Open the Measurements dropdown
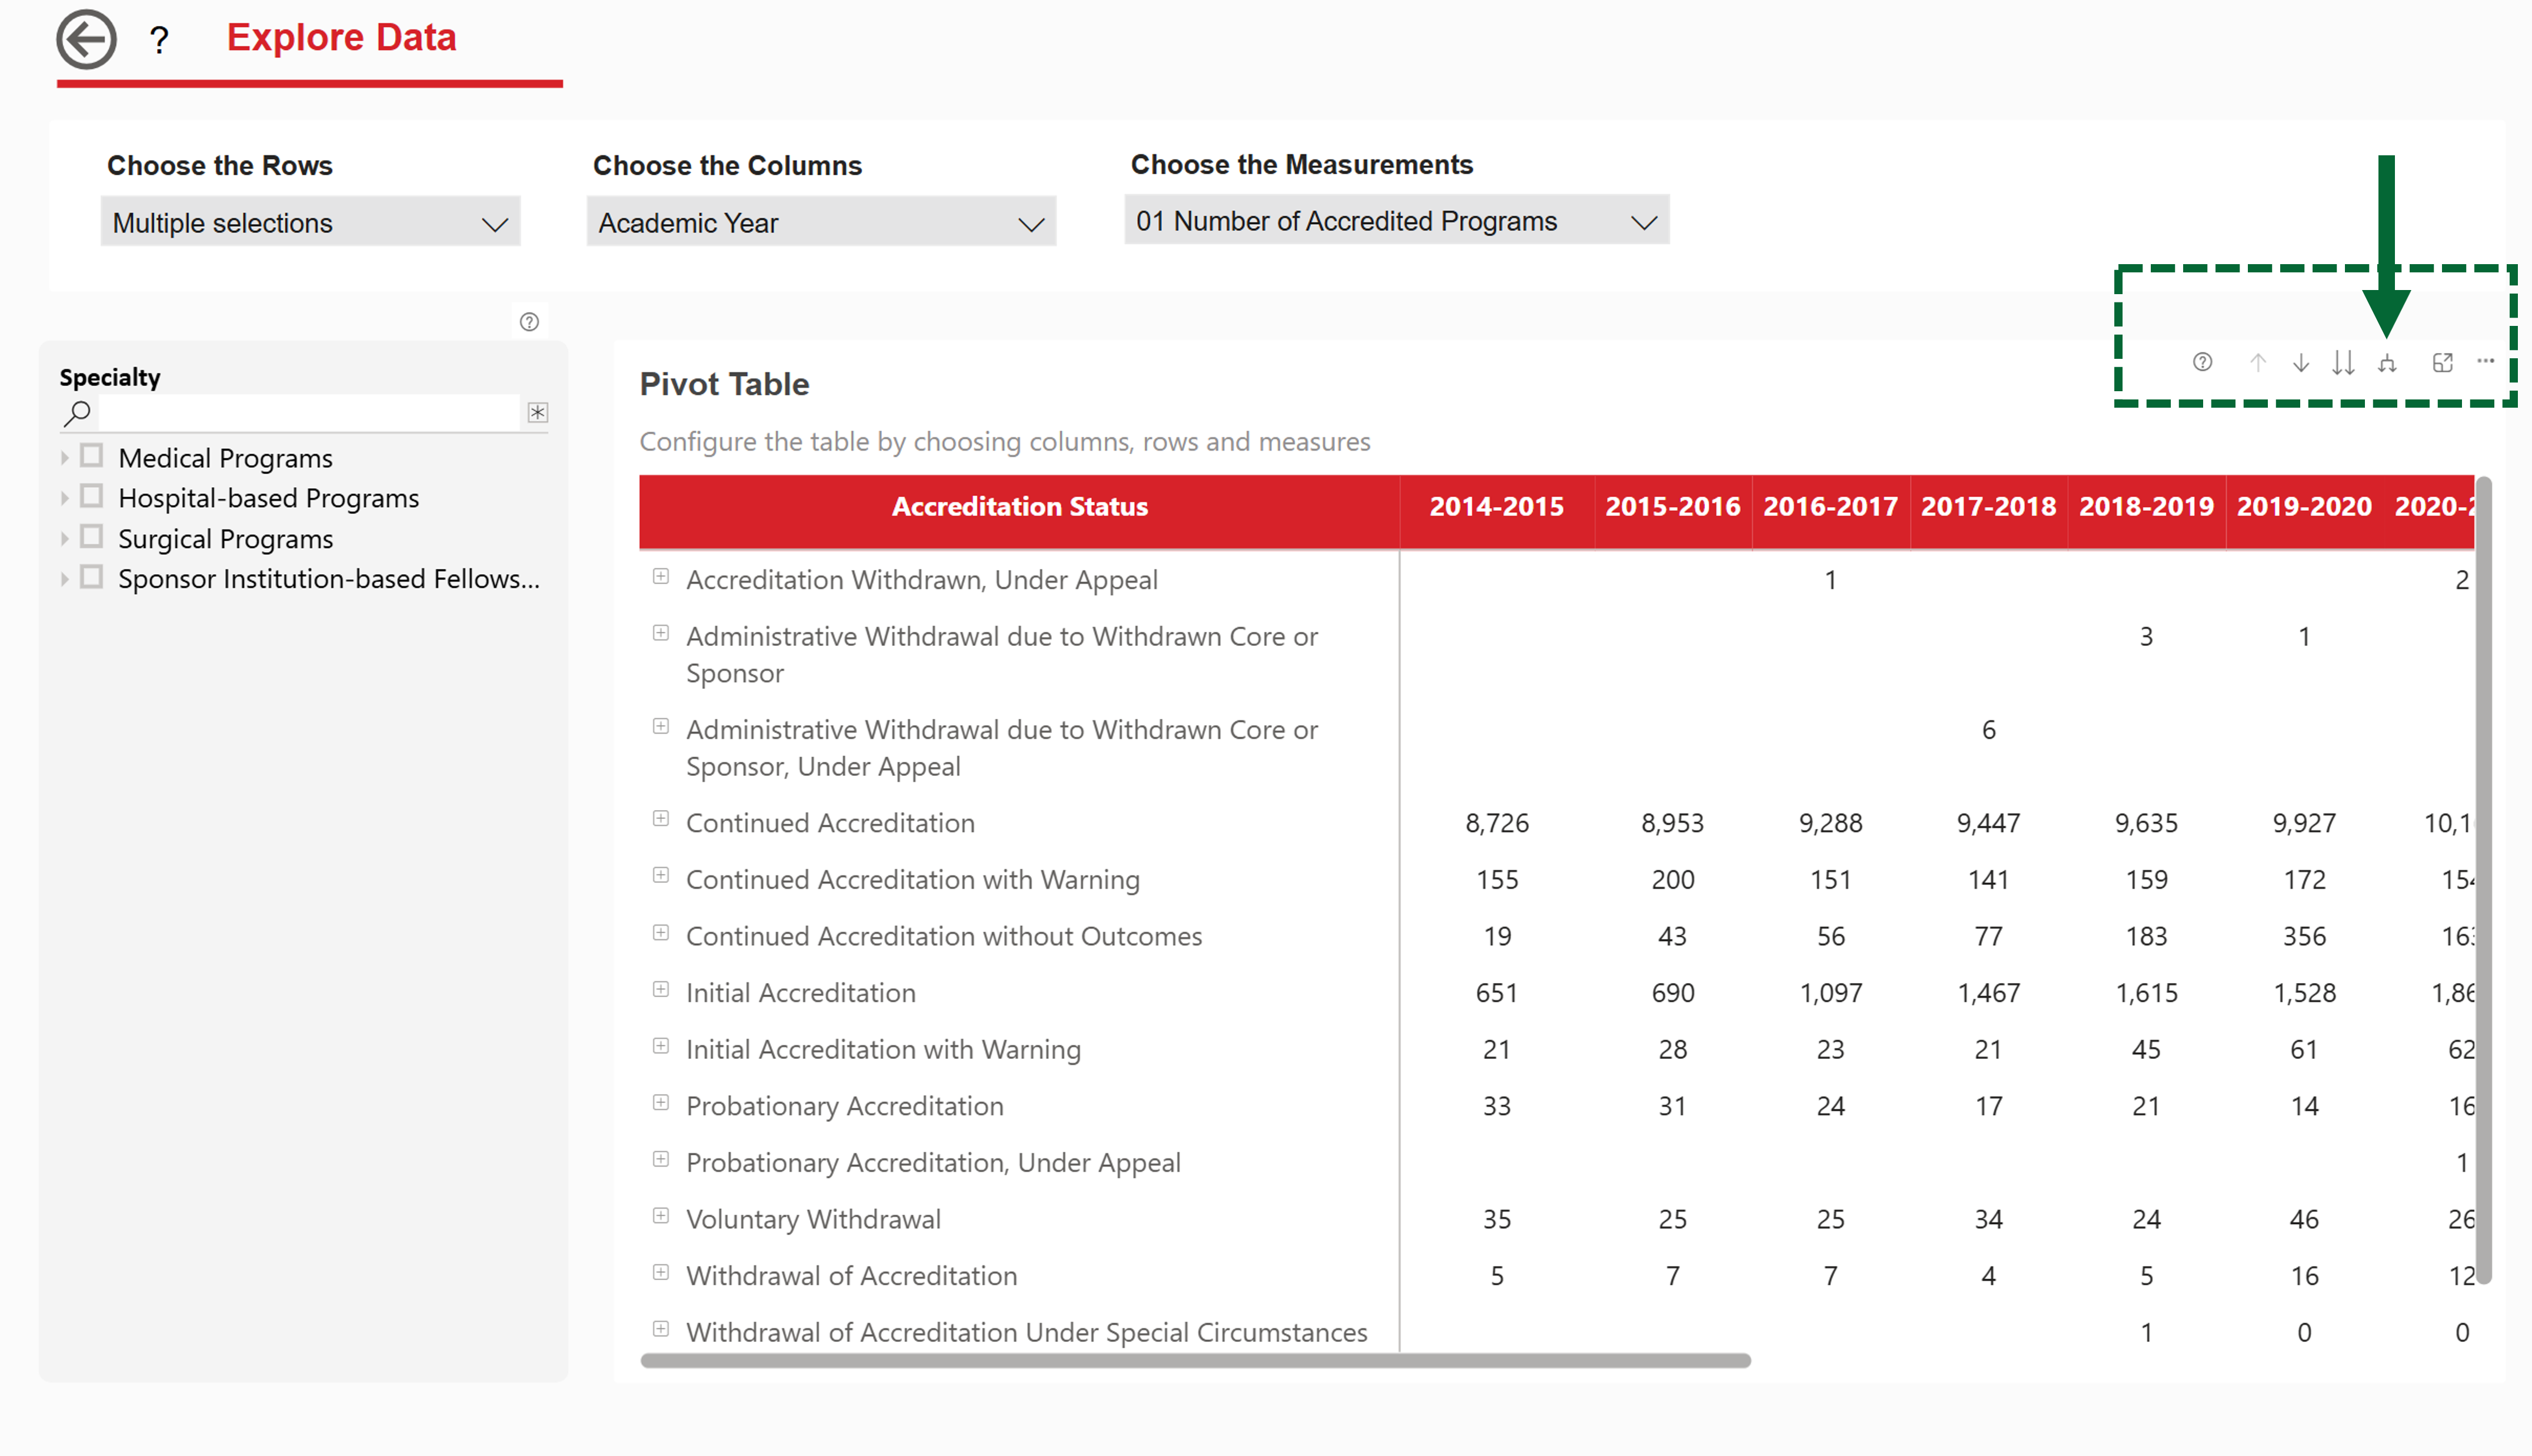Screen dimensions: 2532x1456 pos(1396,220)
